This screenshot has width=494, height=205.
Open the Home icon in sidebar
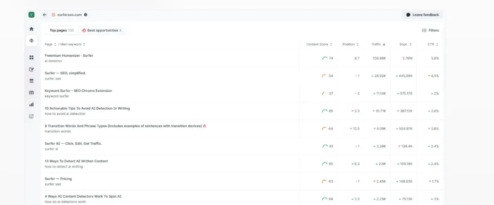31,29
